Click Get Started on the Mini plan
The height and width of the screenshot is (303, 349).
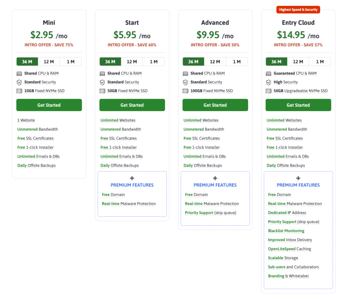49,105
